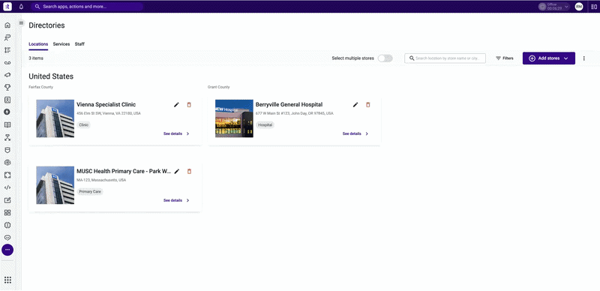The width and height of the screenshot is (600, 291).
Task: Delete Berryville General Hospital with the trash icon
Action: pos(368,104)
